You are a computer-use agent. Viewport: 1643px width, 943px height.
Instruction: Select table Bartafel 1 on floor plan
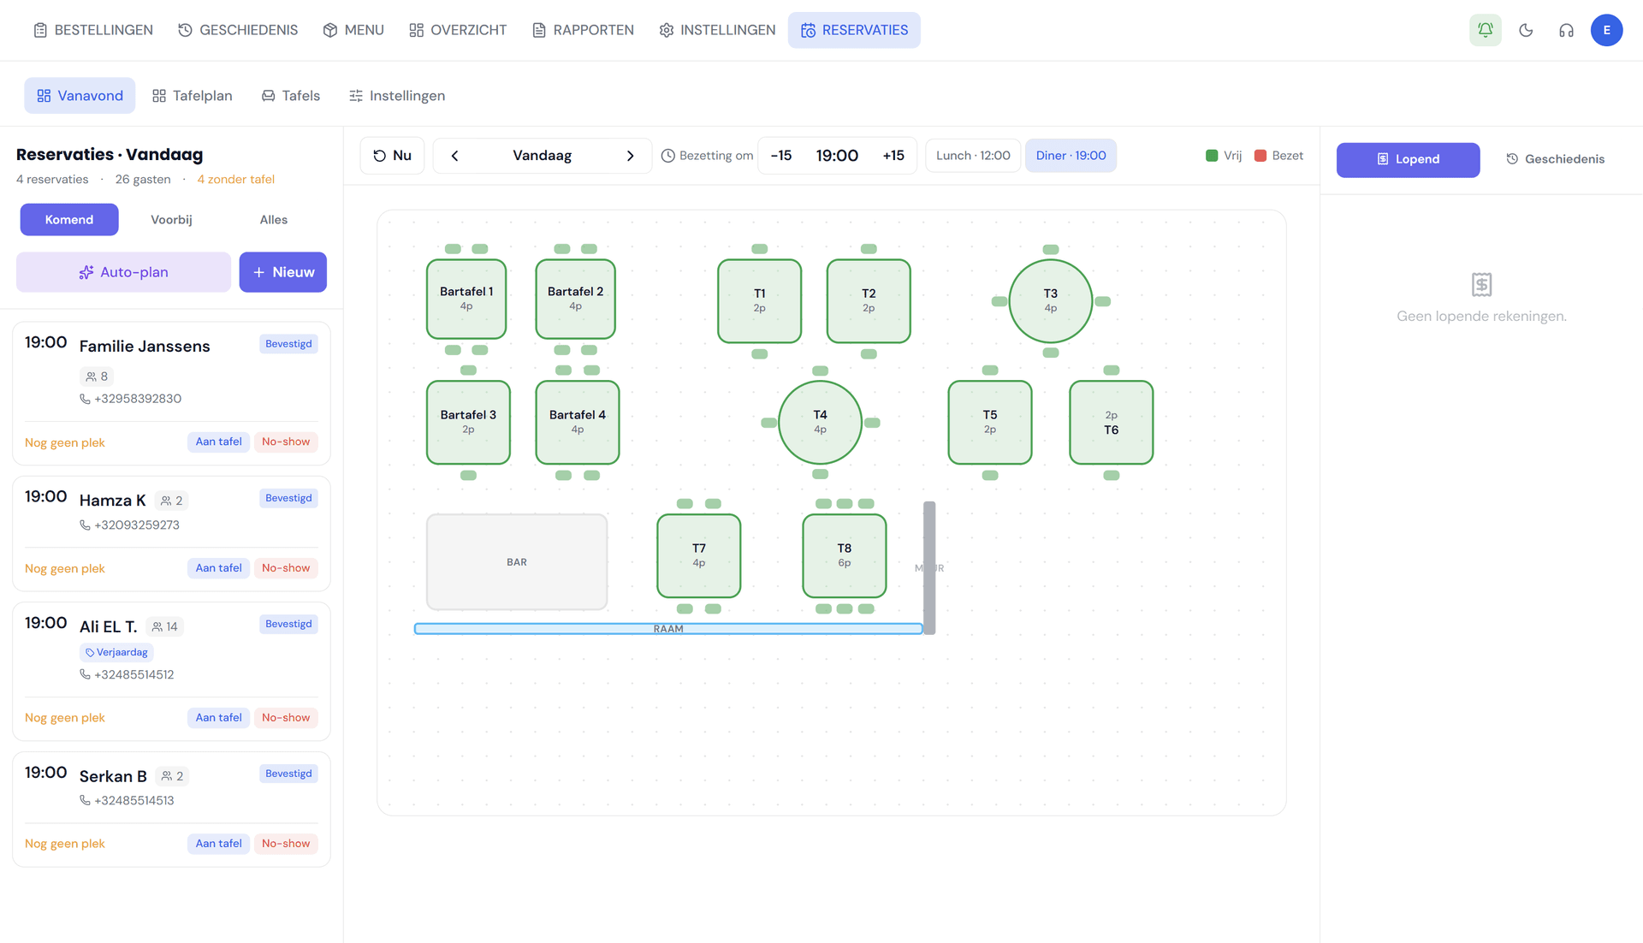tap(466, 300)
